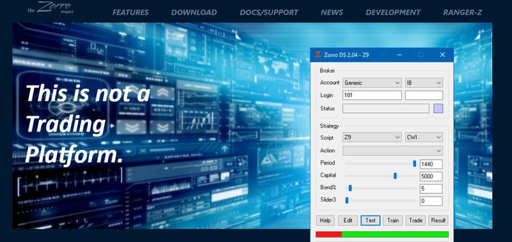Screen dimensions: 512x242
Task: Open the NEWS page
Action: (332, 12)
